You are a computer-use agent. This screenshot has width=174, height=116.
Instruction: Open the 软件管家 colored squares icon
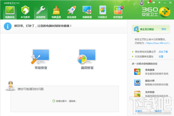tap(118, 10)
